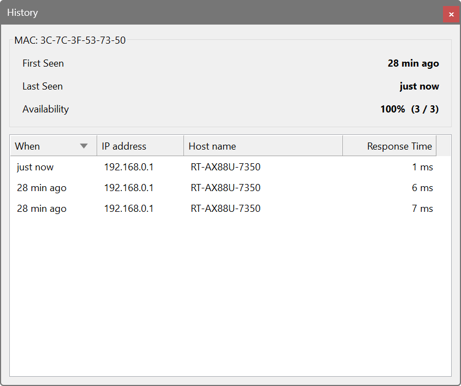Click the First Seen '28 min ago' value

413,63
